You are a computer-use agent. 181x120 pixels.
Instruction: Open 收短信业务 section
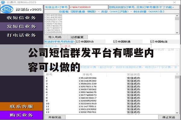pos(21,18)
